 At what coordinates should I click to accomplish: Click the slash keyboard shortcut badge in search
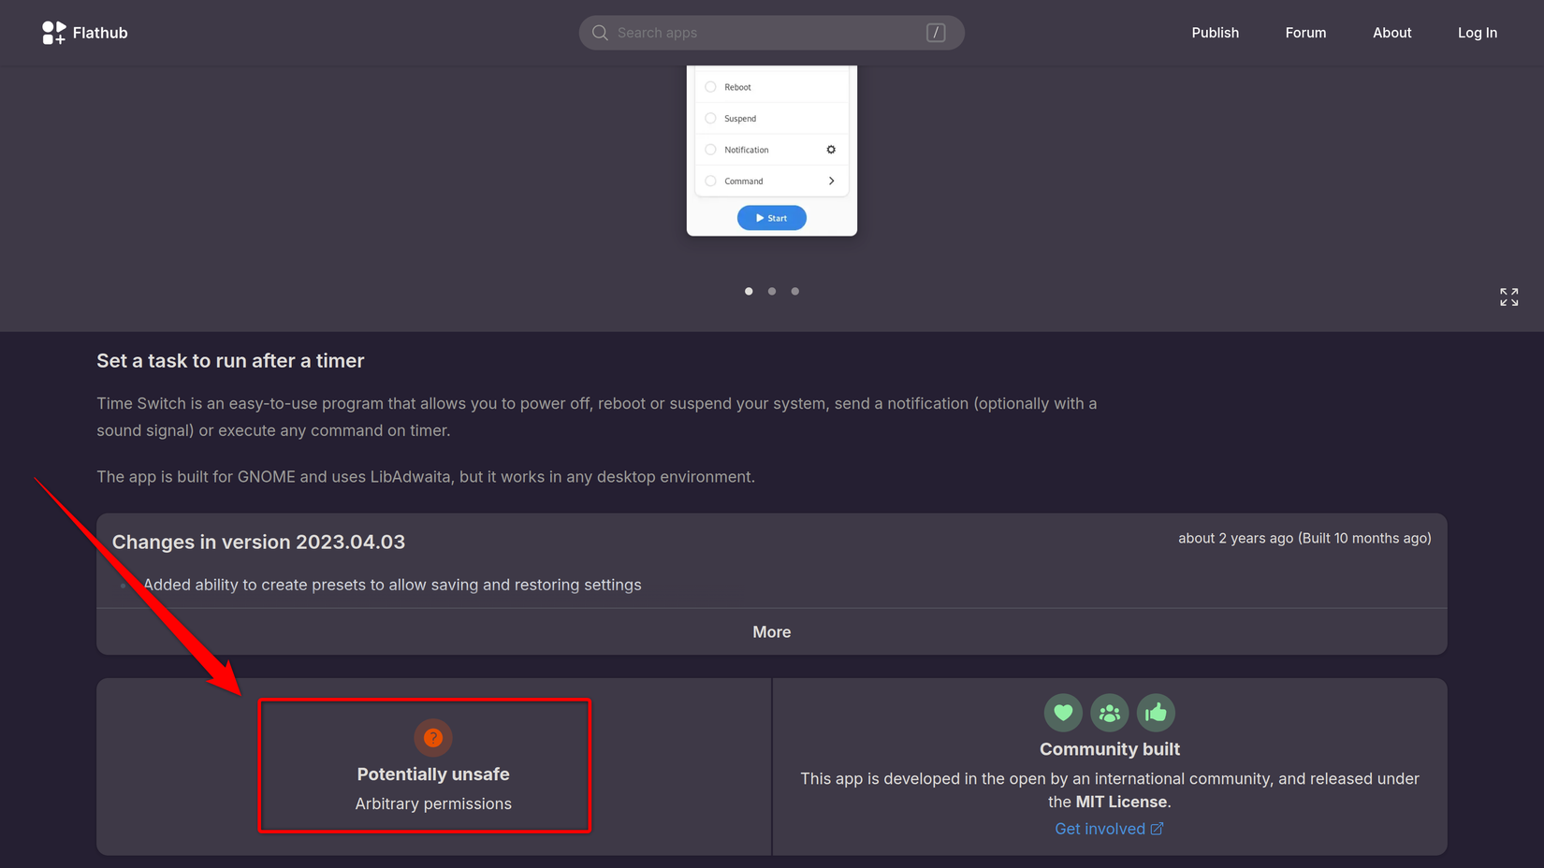[935, 32]
